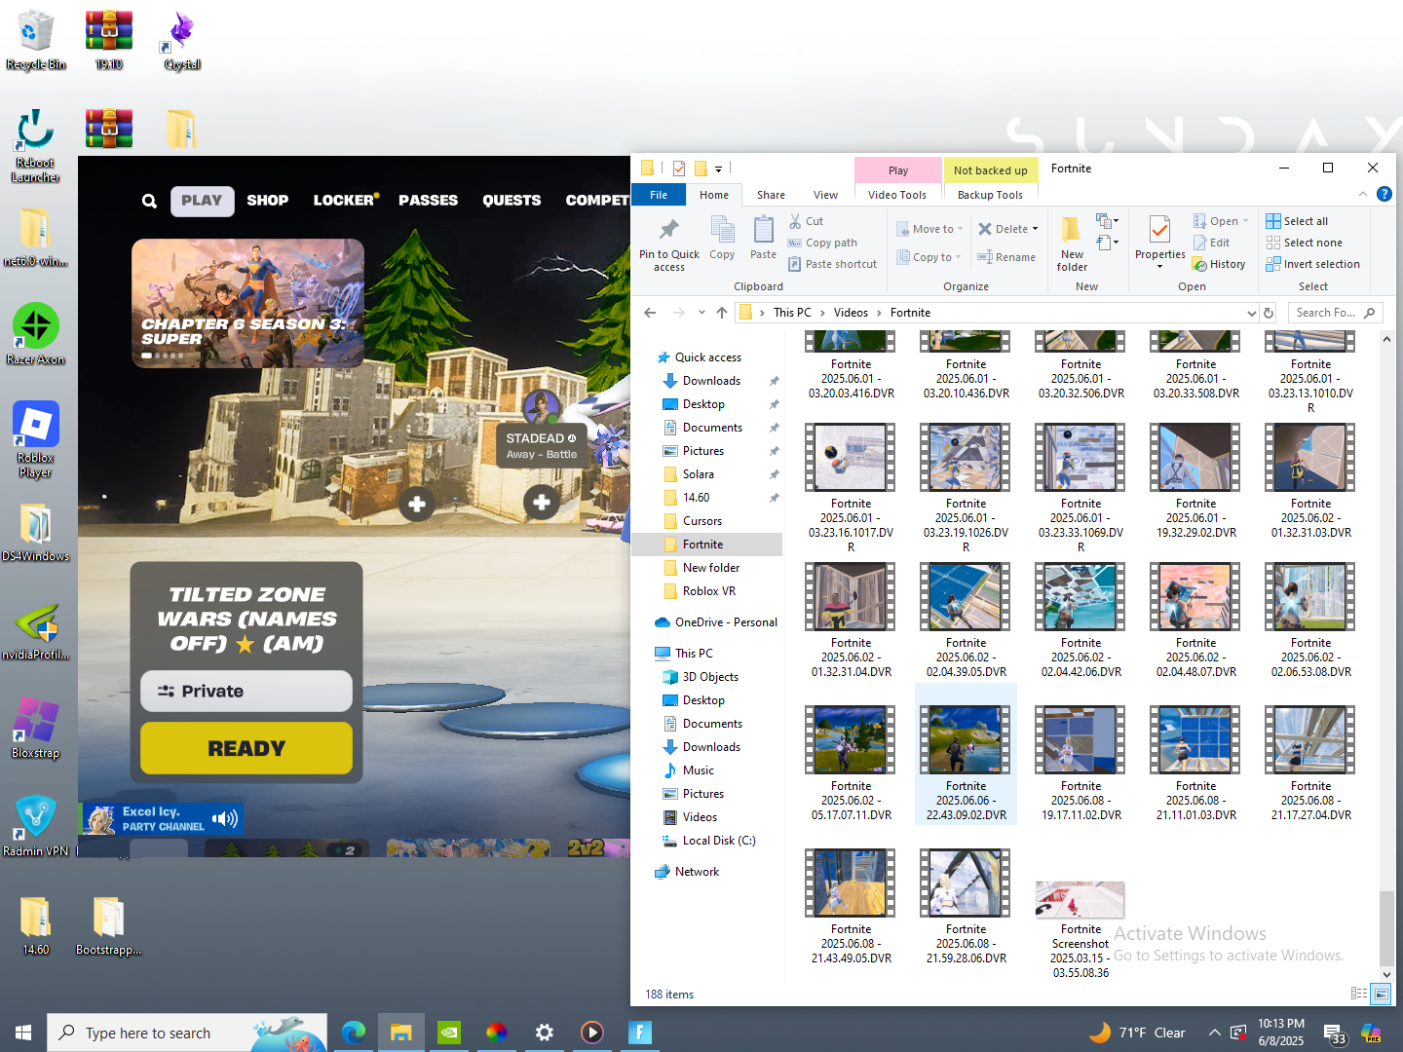Open Quick Access Toolbar customize dropdown
The image size is (1403, 1052).
[x=718, y=169]
